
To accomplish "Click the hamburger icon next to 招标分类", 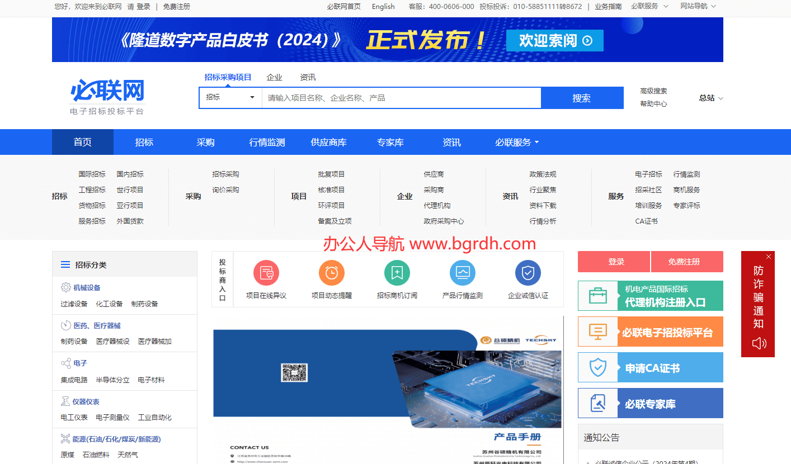I will pos(65,264).
